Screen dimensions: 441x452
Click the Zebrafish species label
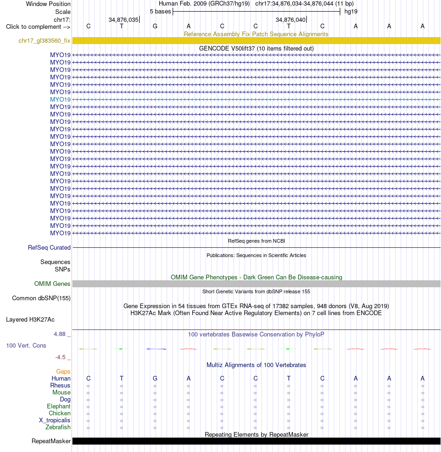point(58,427)
